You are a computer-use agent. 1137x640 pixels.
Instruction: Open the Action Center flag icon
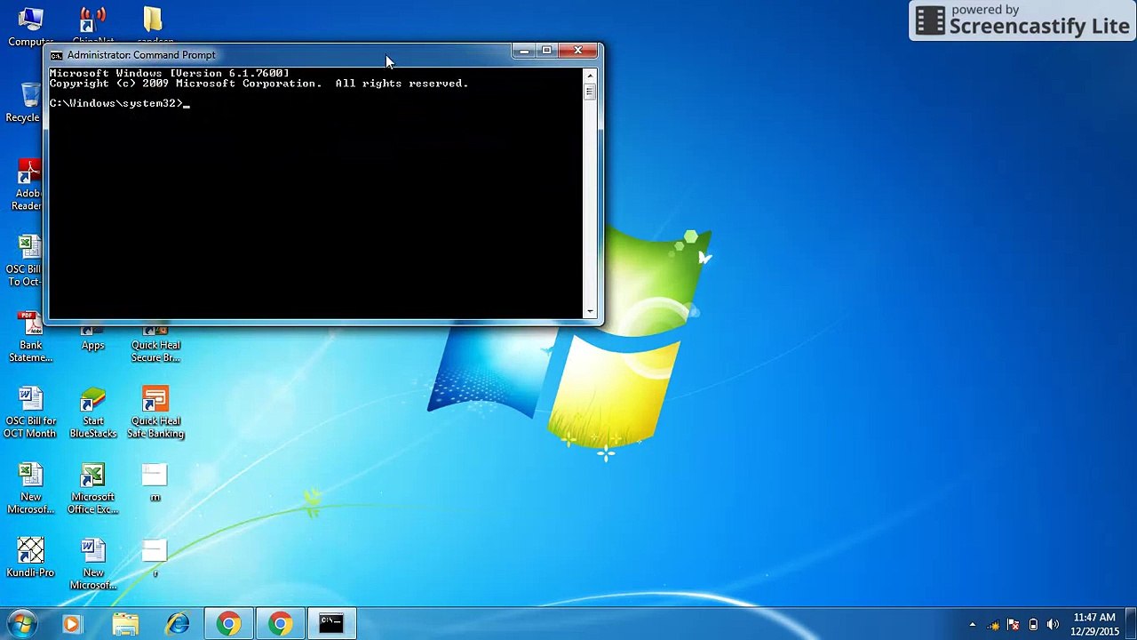click(x=1013, y=625)
